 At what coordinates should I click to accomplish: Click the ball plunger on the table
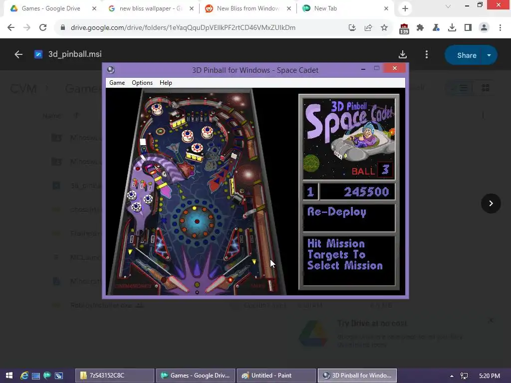click(270, 285)
